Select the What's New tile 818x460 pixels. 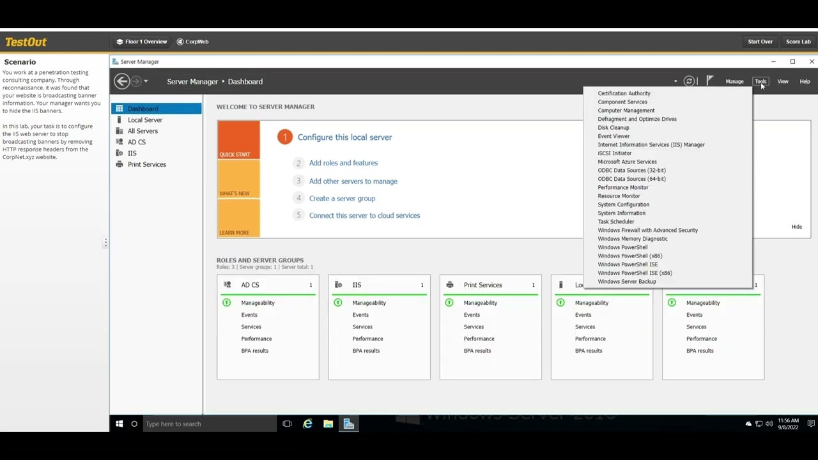tap(238, 179)
